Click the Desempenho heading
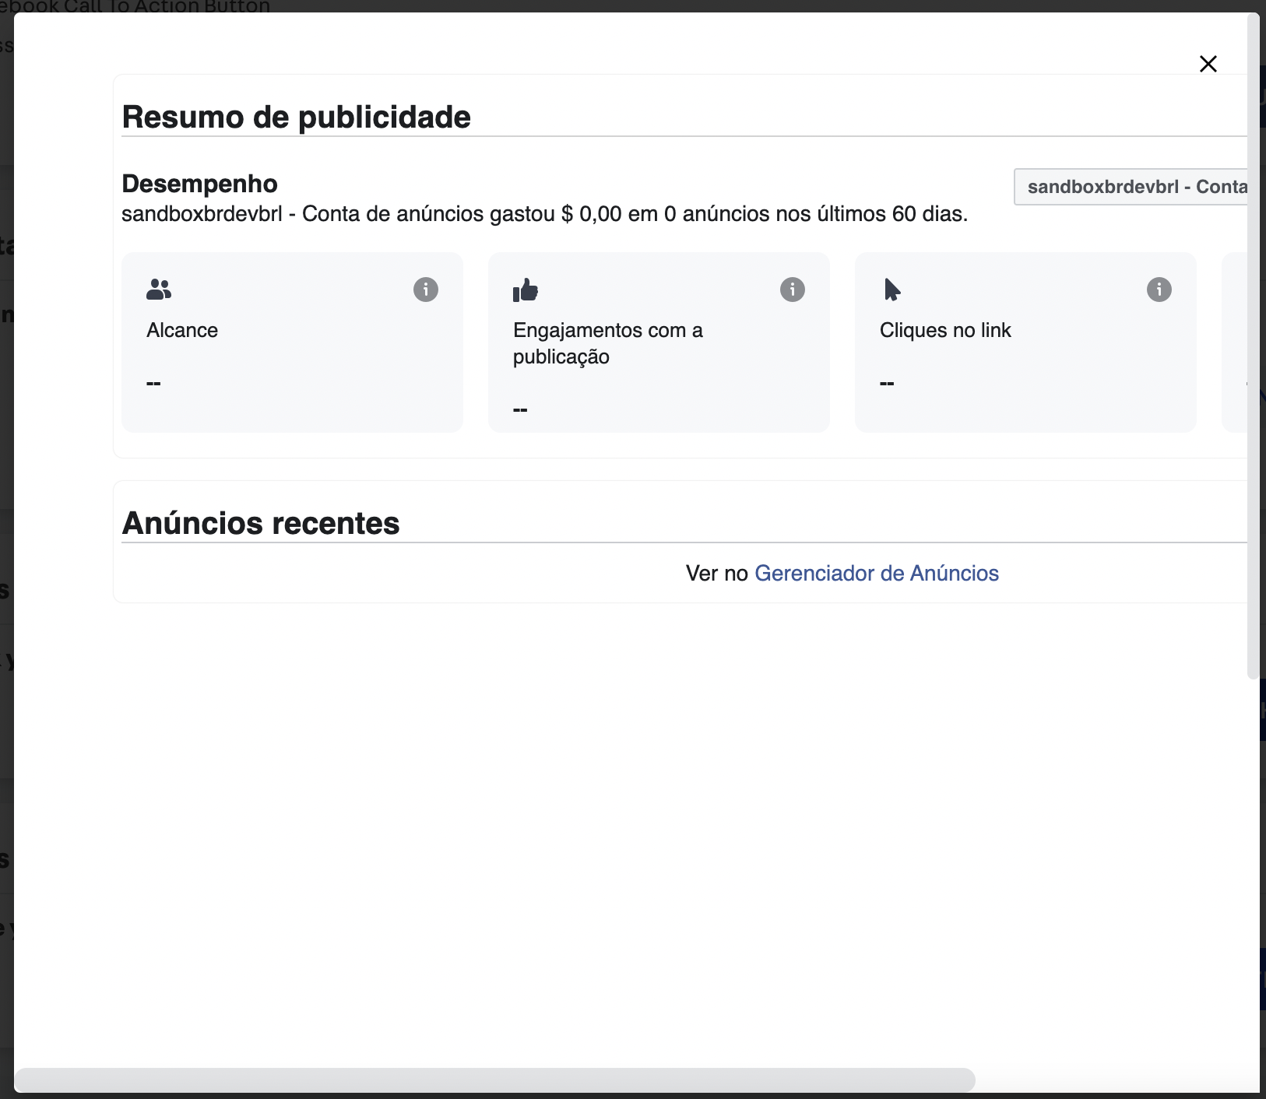 click(200, 184)
